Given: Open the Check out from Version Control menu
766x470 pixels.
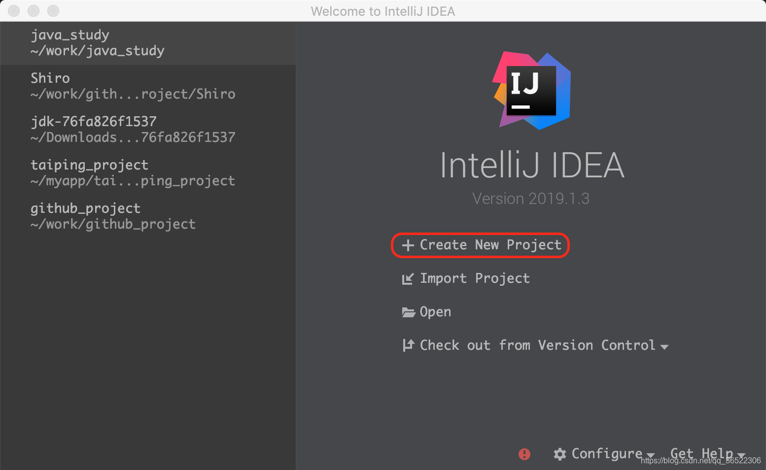Looking at the screenshot, I should [537, 345].
